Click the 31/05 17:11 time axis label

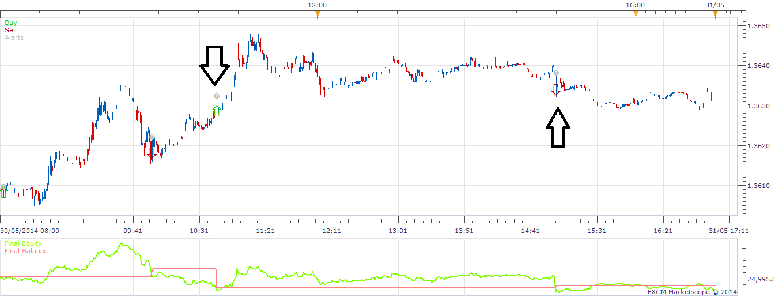click(728, 231)
